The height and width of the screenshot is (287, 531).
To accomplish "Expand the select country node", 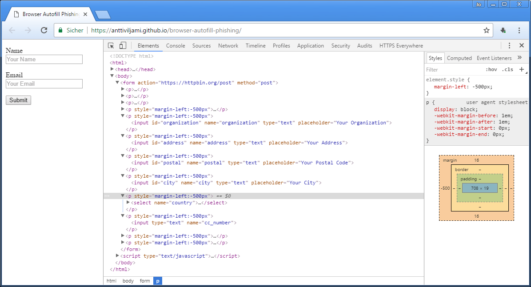I will click(128, 203).
